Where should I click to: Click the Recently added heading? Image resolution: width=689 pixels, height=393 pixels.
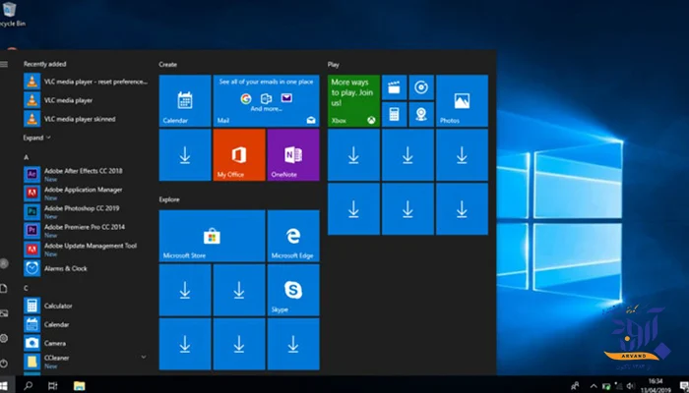pos(45,64)
